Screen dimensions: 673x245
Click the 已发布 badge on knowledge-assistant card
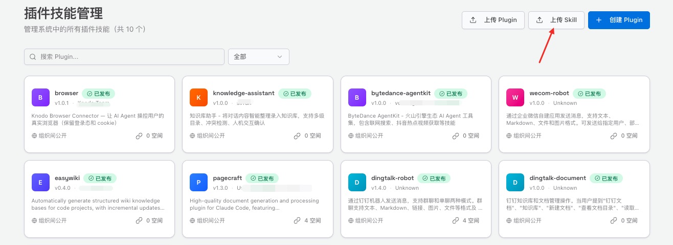[x=295, y=94]
